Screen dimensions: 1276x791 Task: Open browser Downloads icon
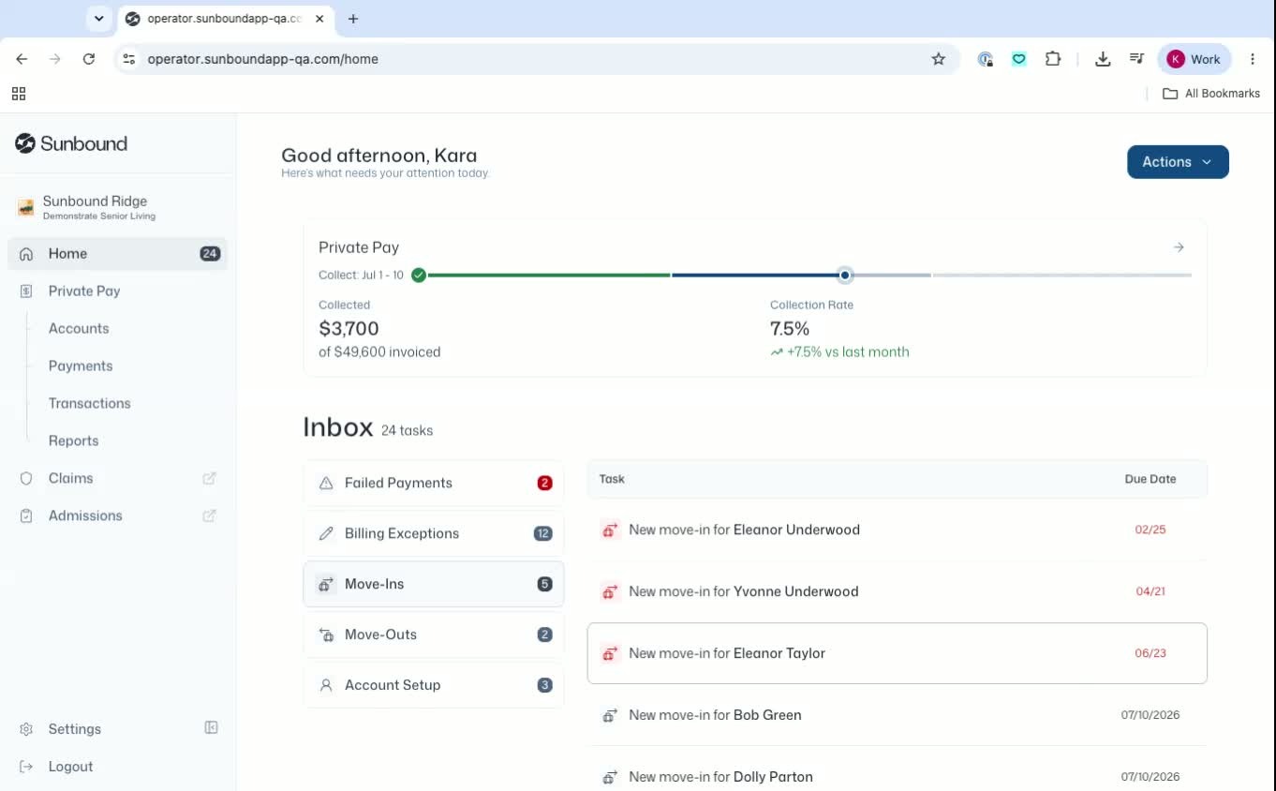tap(1103, 59)
